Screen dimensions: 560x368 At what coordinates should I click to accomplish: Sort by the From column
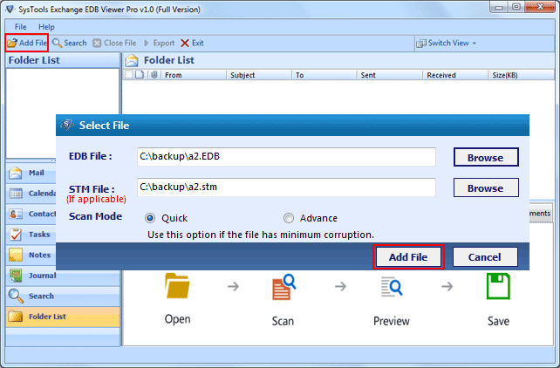pyautogui.click(x=193, y=75)
